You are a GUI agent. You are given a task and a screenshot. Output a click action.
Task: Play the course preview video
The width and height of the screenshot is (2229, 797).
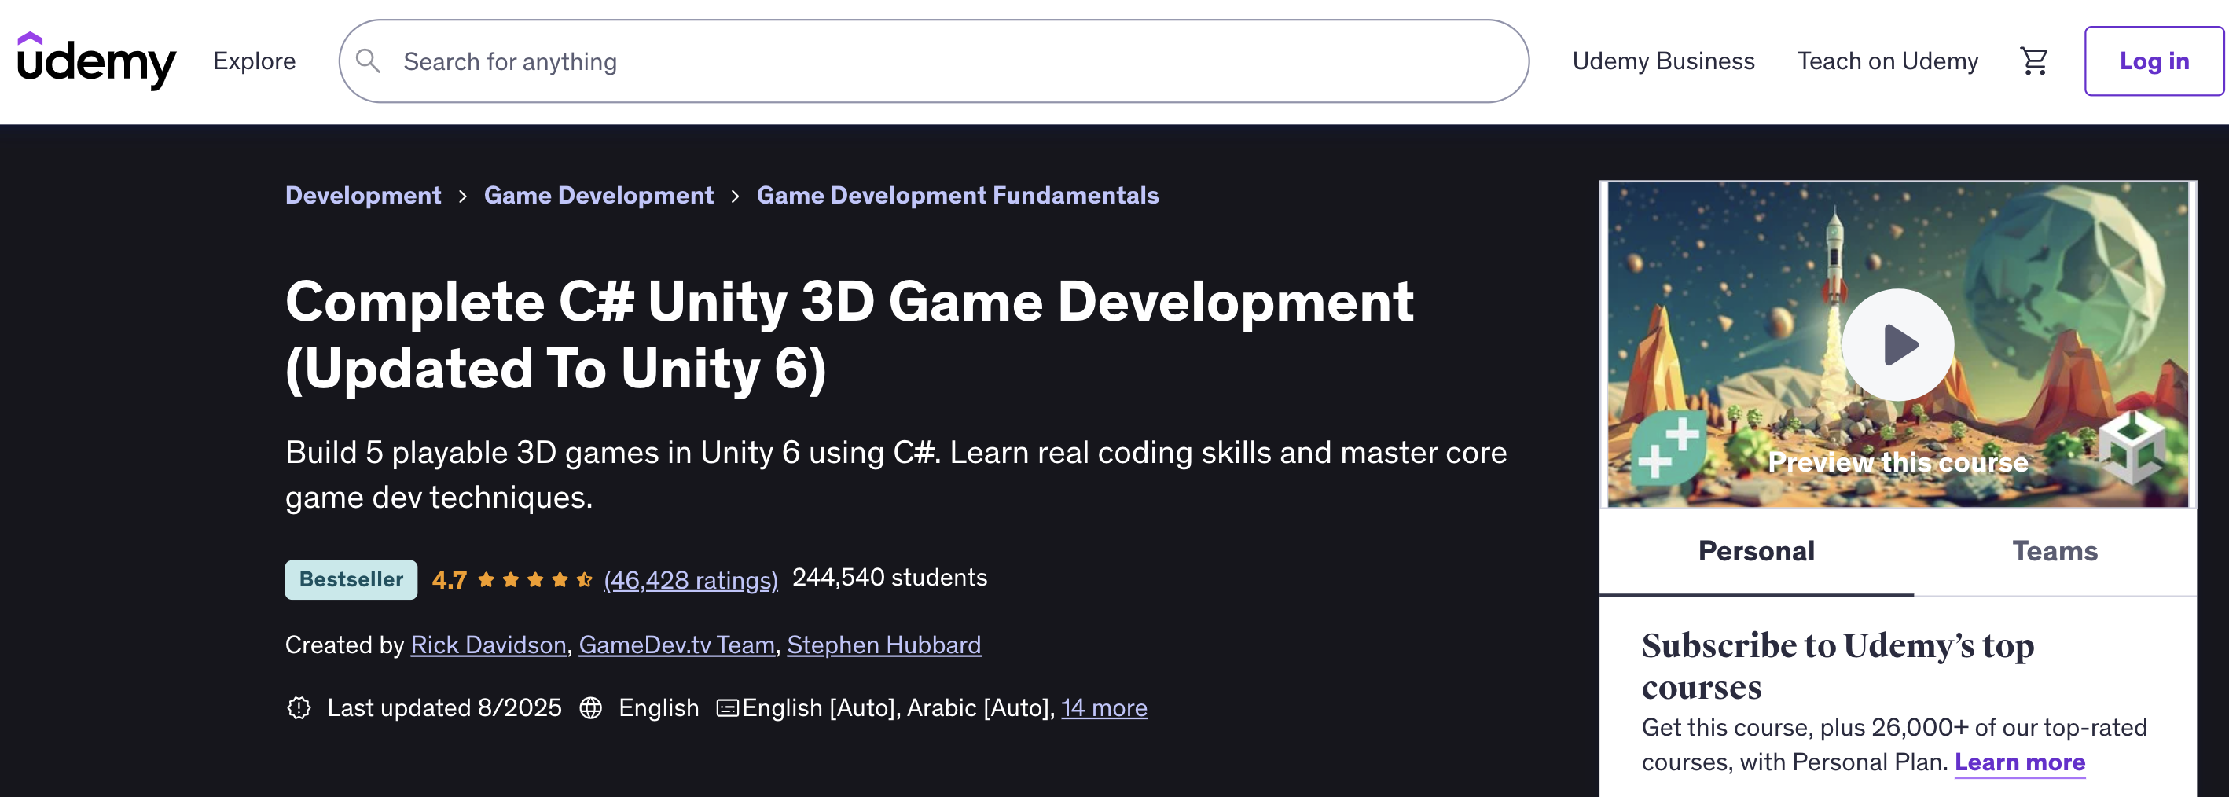tap(1897, 344)
